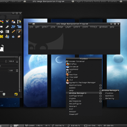
Task: Click the 100.0 value field
Action: 11,61
